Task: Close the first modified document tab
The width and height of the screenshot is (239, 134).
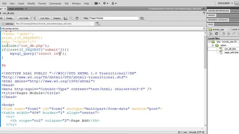Action: [5, 9]
